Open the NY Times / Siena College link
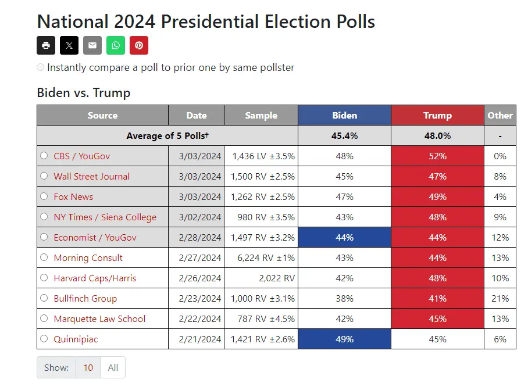The width and height of the screenshot is (528, 390). 105,217
